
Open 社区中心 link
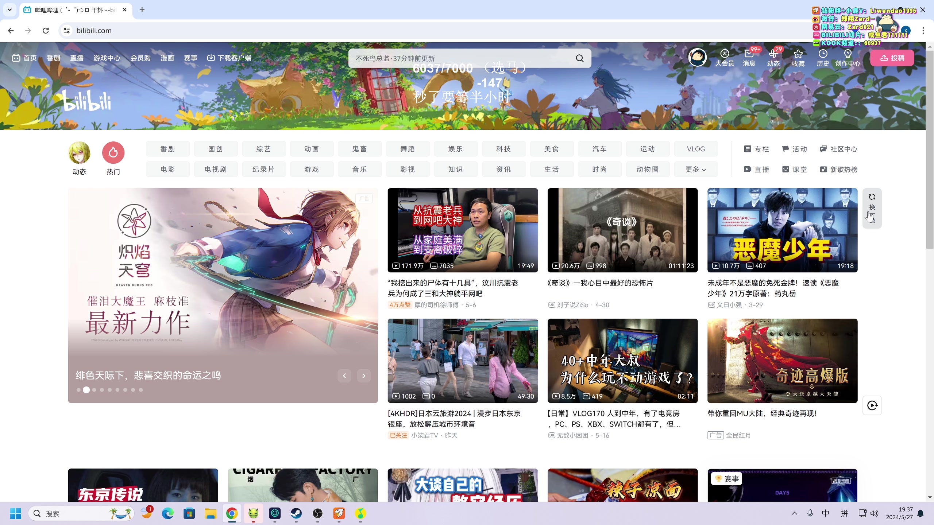tap(838, 149)
